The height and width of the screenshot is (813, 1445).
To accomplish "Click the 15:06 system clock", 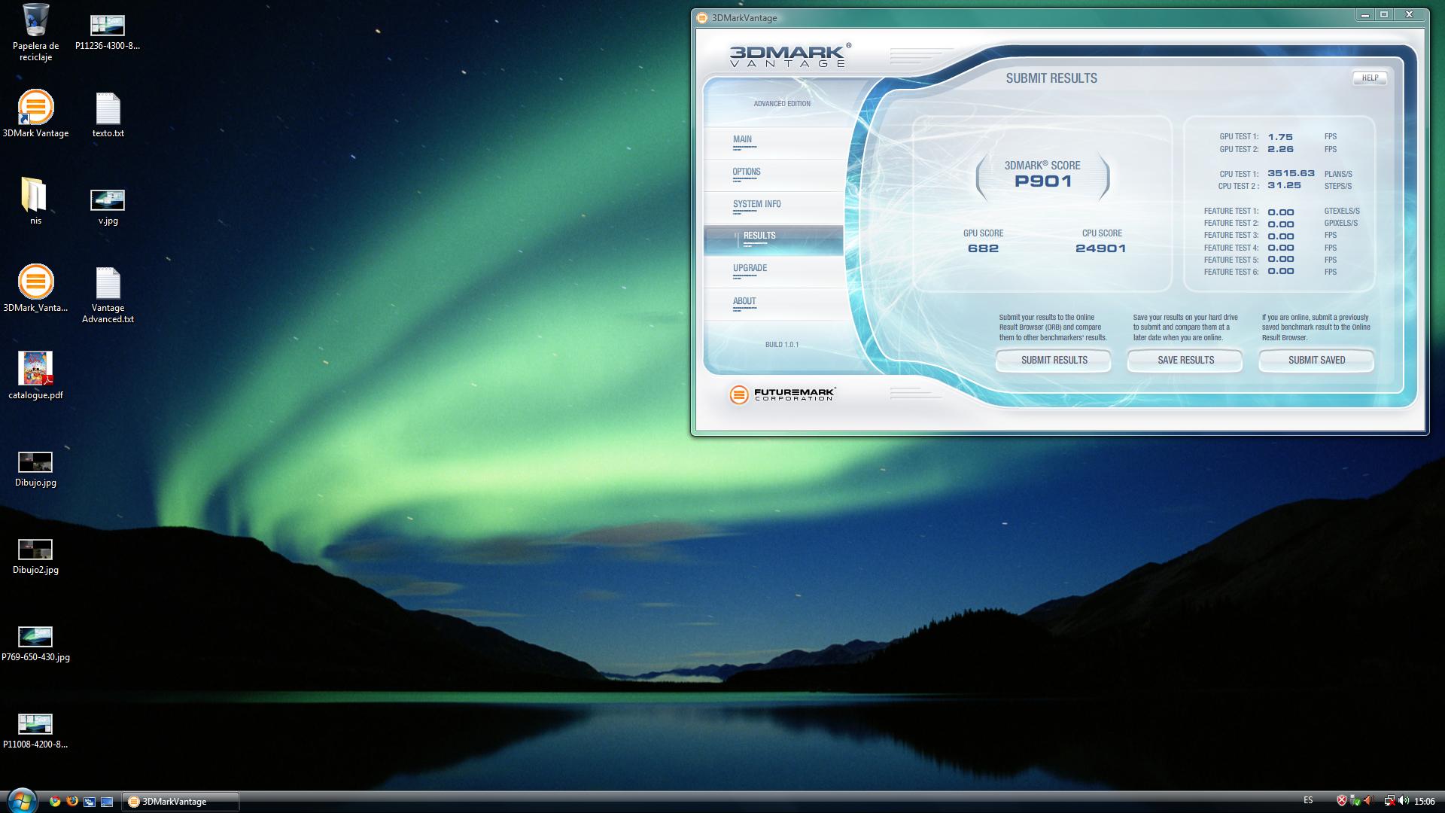I will pos(1424,802).
